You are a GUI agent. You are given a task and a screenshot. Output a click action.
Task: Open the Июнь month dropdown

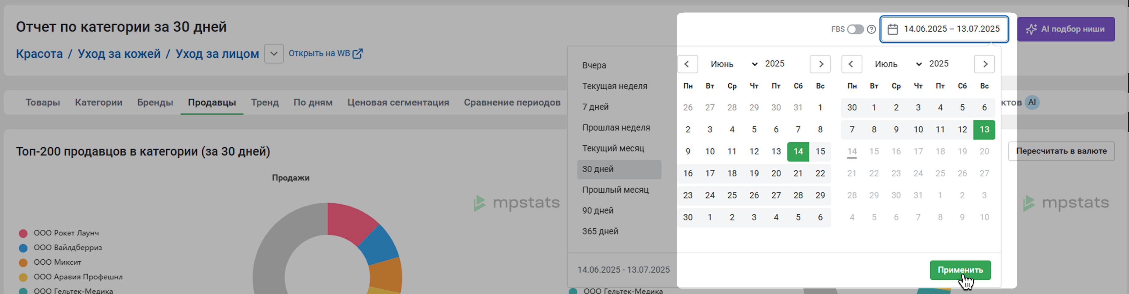[734, 64]
